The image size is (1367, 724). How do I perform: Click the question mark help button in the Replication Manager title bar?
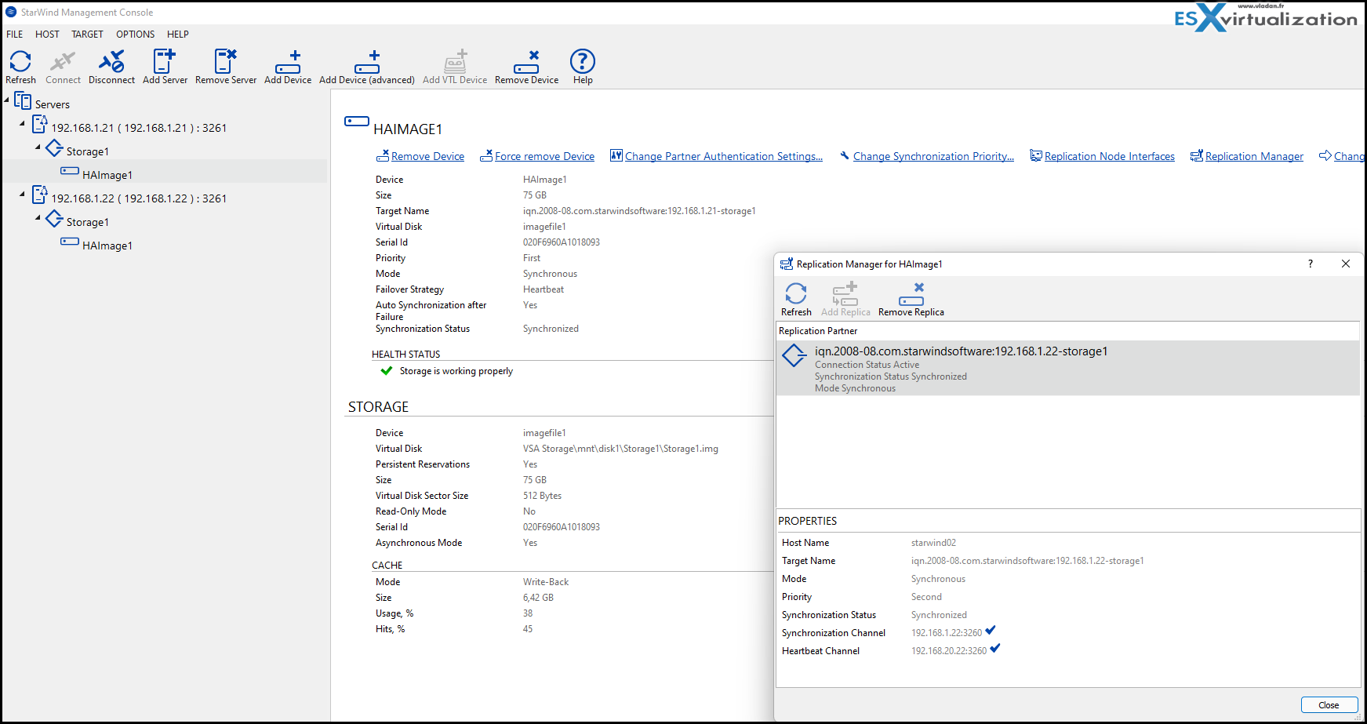tap(1311, 264)
